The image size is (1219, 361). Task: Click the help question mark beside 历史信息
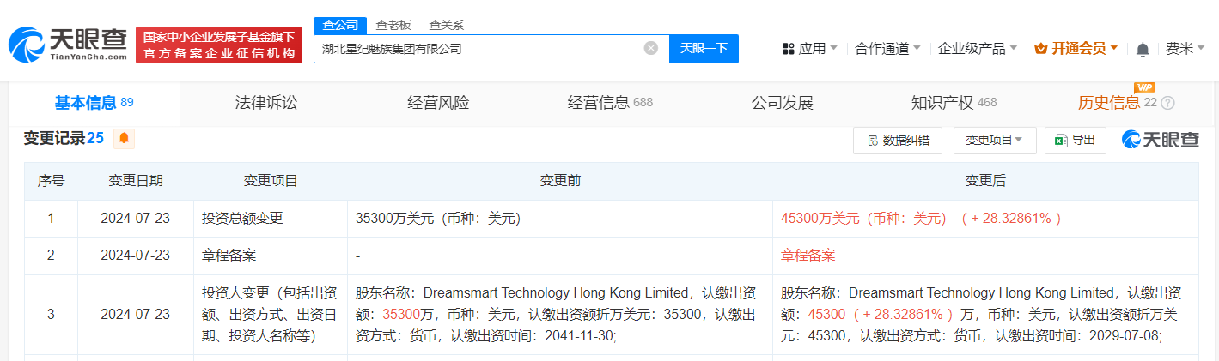(1167, 103)
